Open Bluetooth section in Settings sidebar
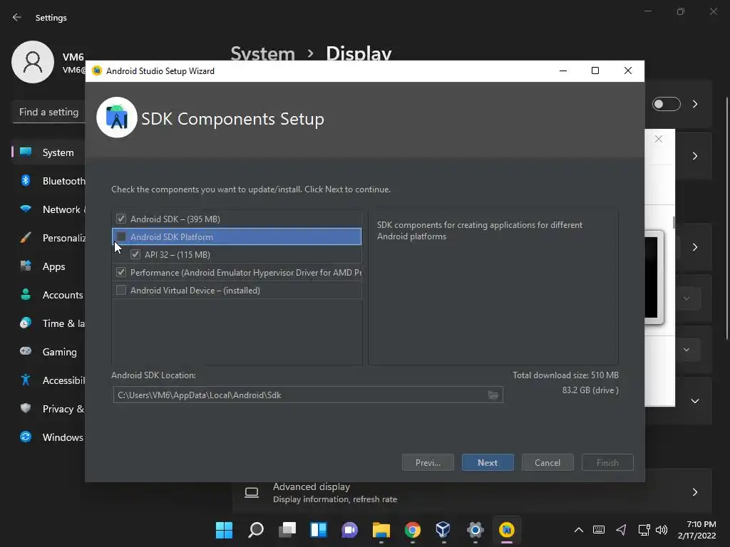 tap(48, 181)
